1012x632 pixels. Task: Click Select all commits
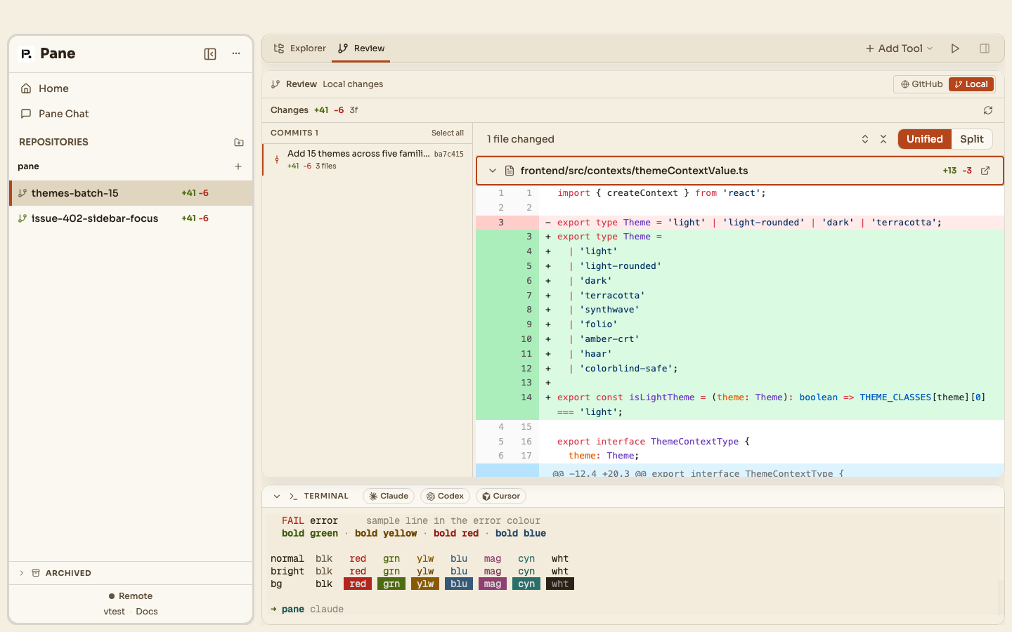point(448,133)
